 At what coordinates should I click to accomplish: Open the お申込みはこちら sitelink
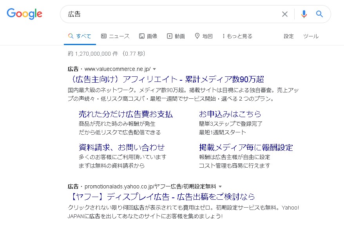coord(230,114)
